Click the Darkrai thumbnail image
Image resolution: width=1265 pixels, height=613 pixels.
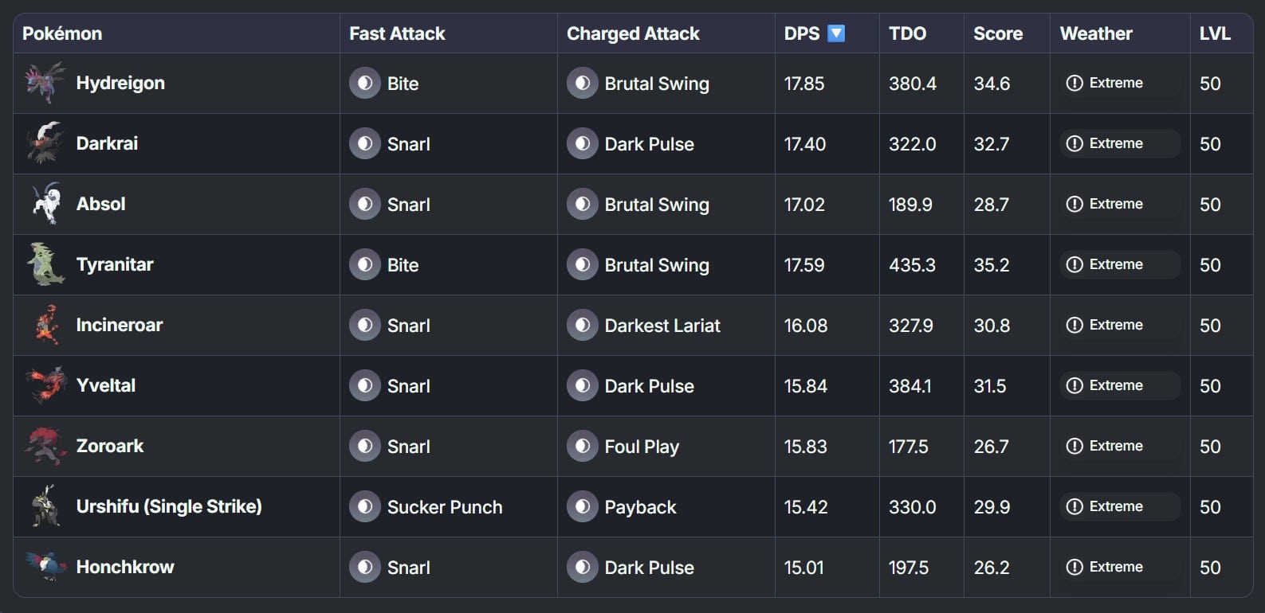coord(45,143)
